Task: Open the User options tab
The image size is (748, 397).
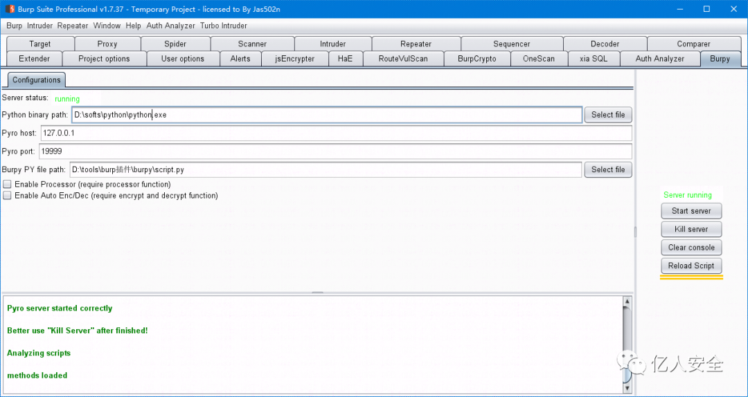Action: (183, 59)
